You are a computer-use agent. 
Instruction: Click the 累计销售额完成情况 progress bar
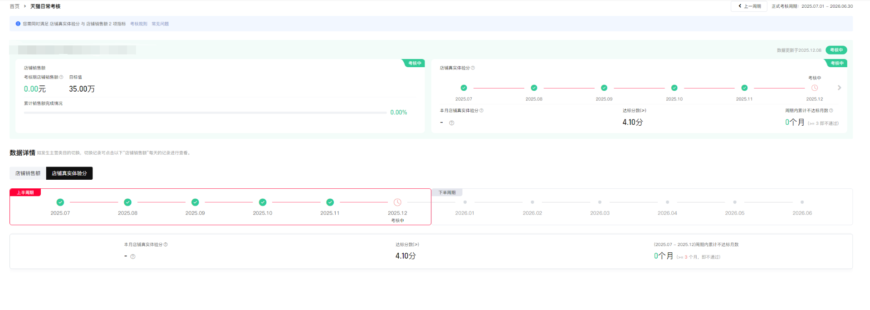pos(205,113)
